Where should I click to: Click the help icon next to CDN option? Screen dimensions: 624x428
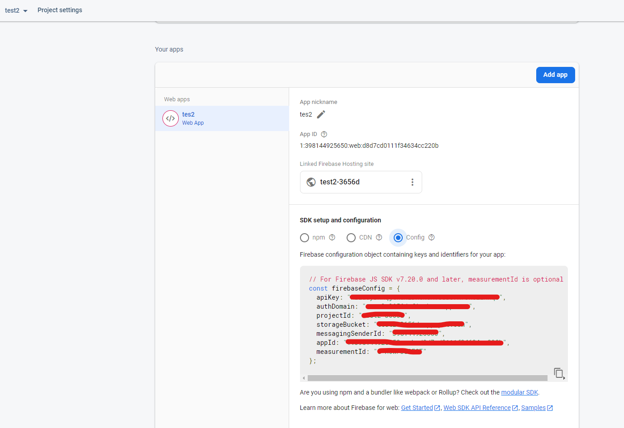379,237
